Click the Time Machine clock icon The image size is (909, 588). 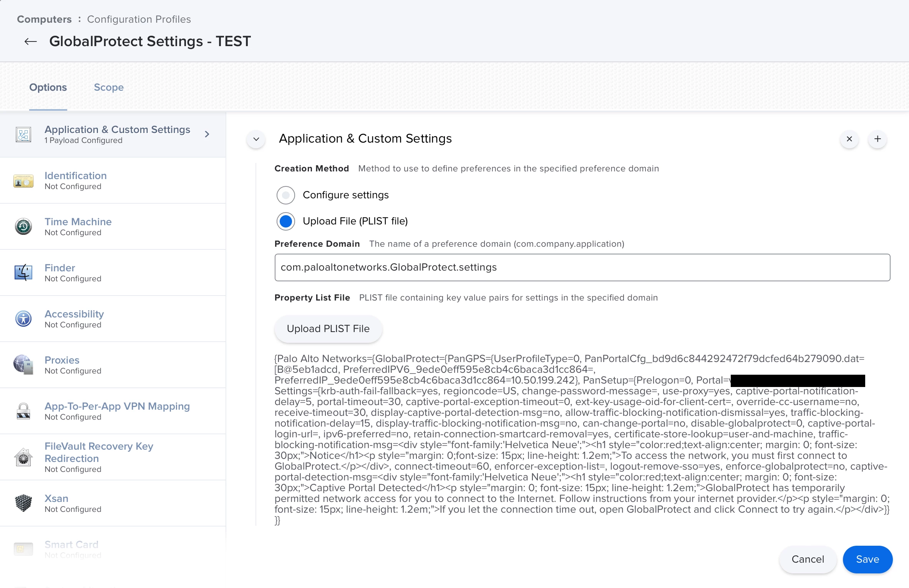pos(23,227)
